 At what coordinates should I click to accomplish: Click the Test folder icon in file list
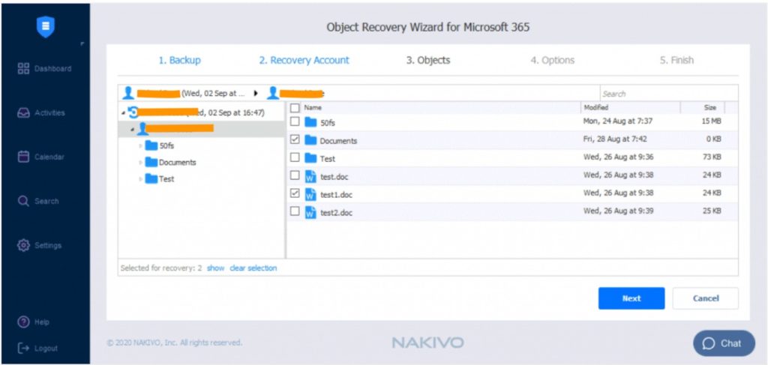pyautogui.click(x=310, y=158)
